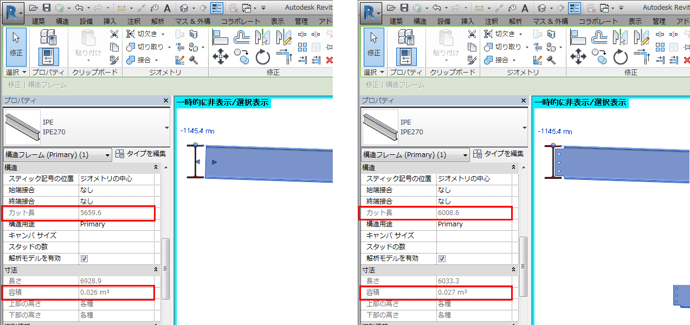Open IPE270 type selector dropdown in right window

click(x=525, y=128)
